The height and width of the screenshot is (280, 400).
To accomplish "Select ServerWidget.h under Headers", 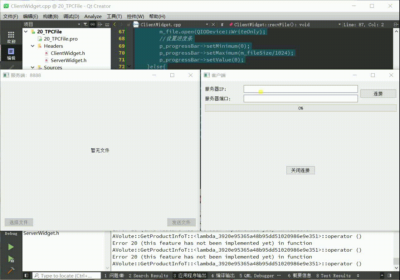I will 68,60.
